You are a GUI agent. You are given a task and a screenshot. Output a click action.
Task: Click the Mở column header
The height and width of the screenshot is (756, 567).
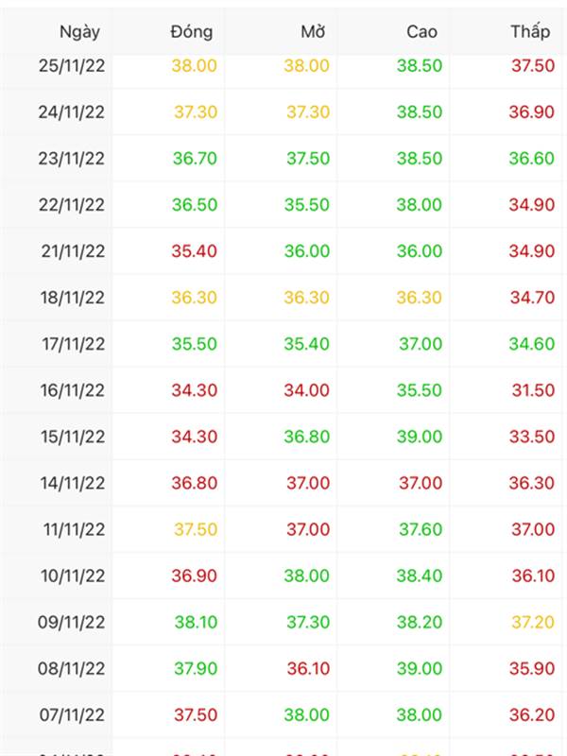click(314, 32)
